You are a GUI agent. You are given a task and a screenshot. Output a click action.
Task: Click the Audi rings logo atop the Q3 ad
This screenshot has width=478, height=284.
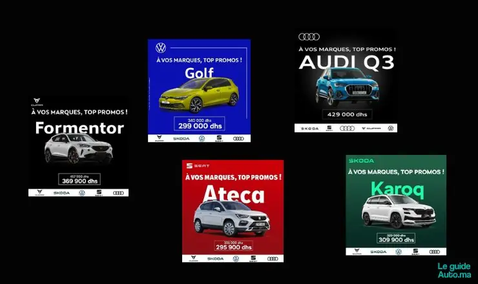[309, 37]
